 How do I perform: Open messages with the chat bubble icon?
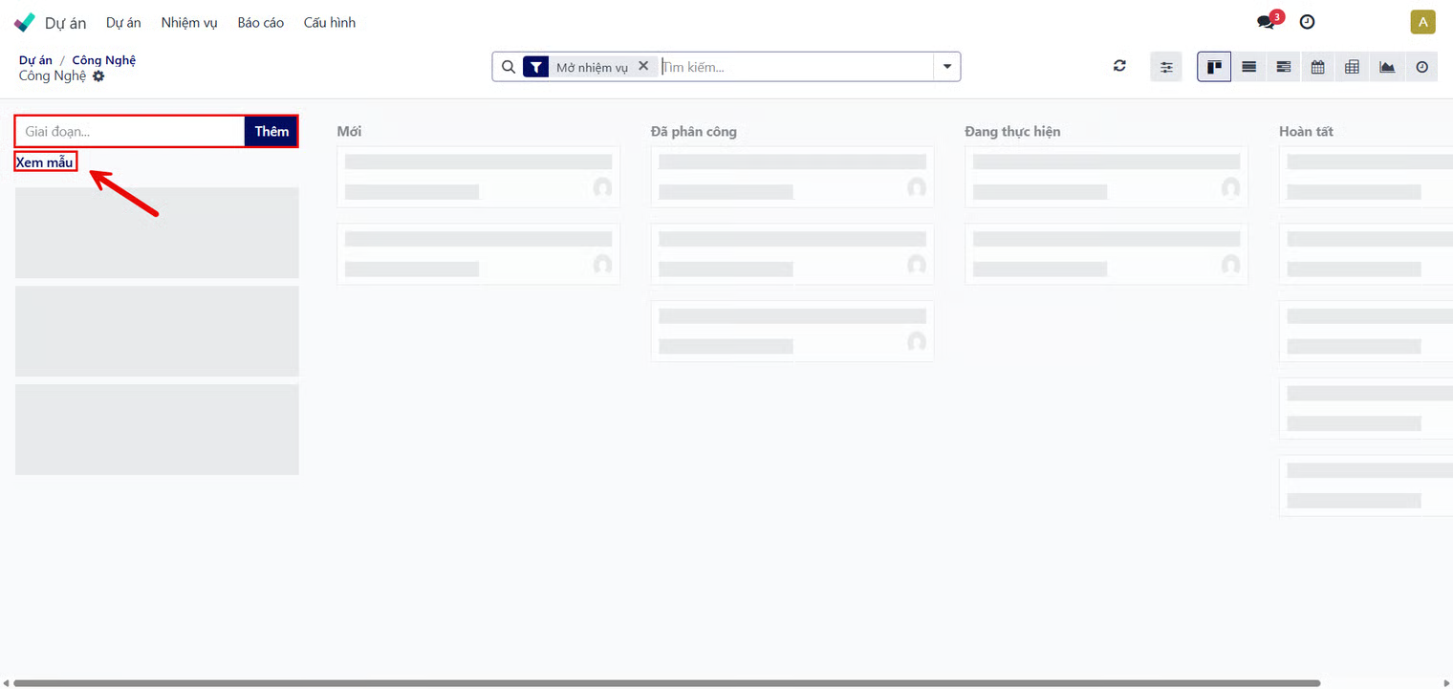tap(1267, 22)
